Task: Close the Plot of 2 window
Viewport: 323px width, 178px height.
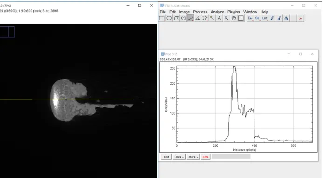Action: click(x=312, y=54)
